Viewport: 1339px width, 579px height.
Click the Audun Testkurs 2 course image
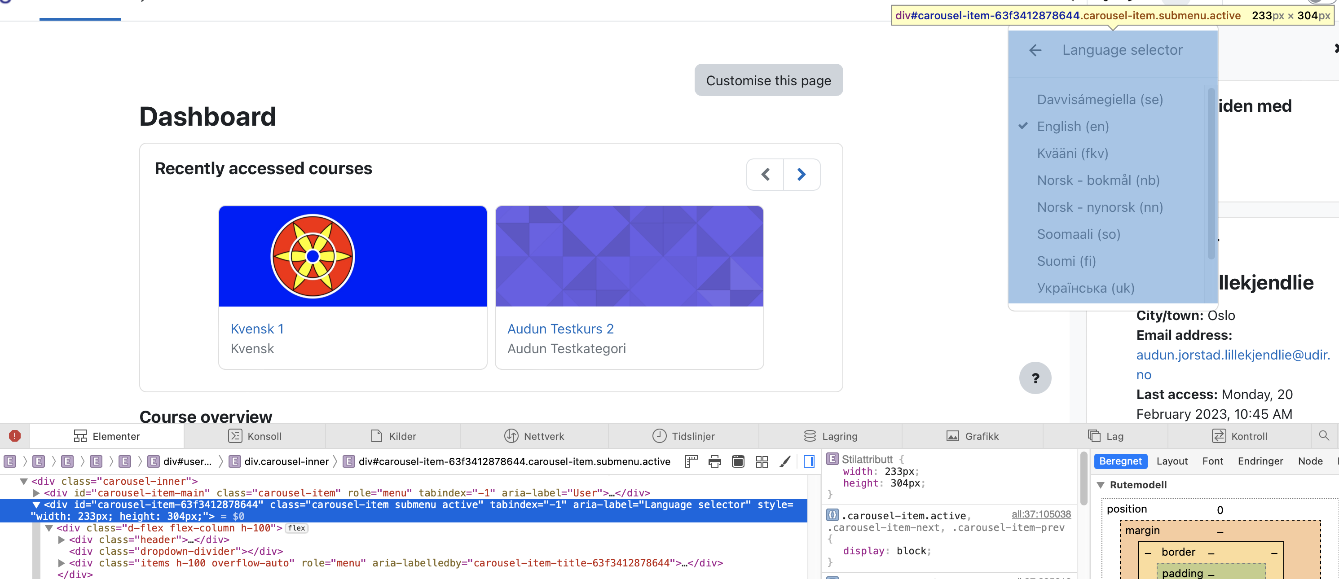point(629,256)
